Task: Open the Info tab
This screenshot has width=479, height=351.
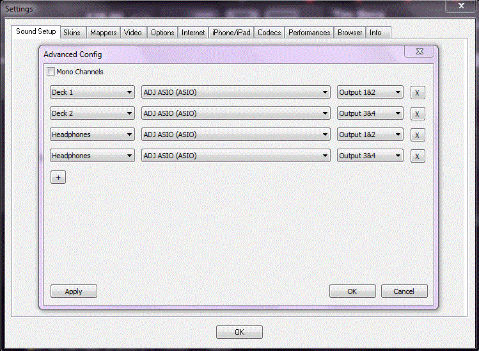Action: (x=378, y=33)
